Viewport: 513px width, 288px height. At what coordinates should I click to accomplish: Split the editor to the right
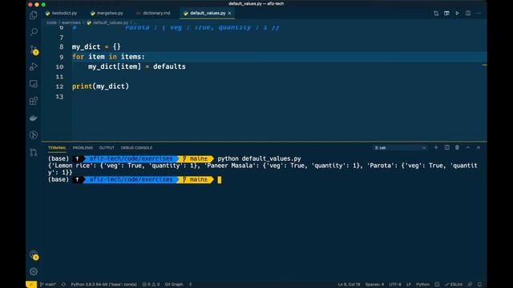(x=468, y=14)
